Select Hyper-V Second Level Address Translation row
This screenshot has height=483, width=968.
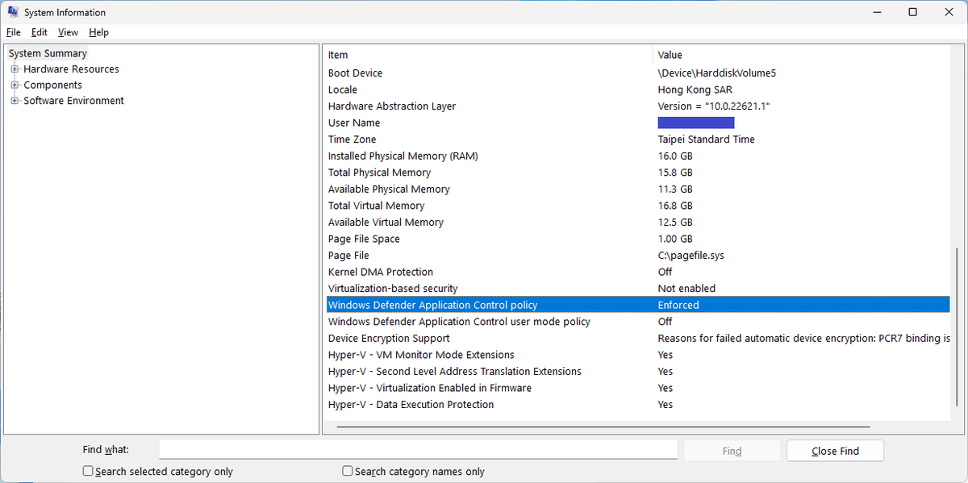[637, 371]
